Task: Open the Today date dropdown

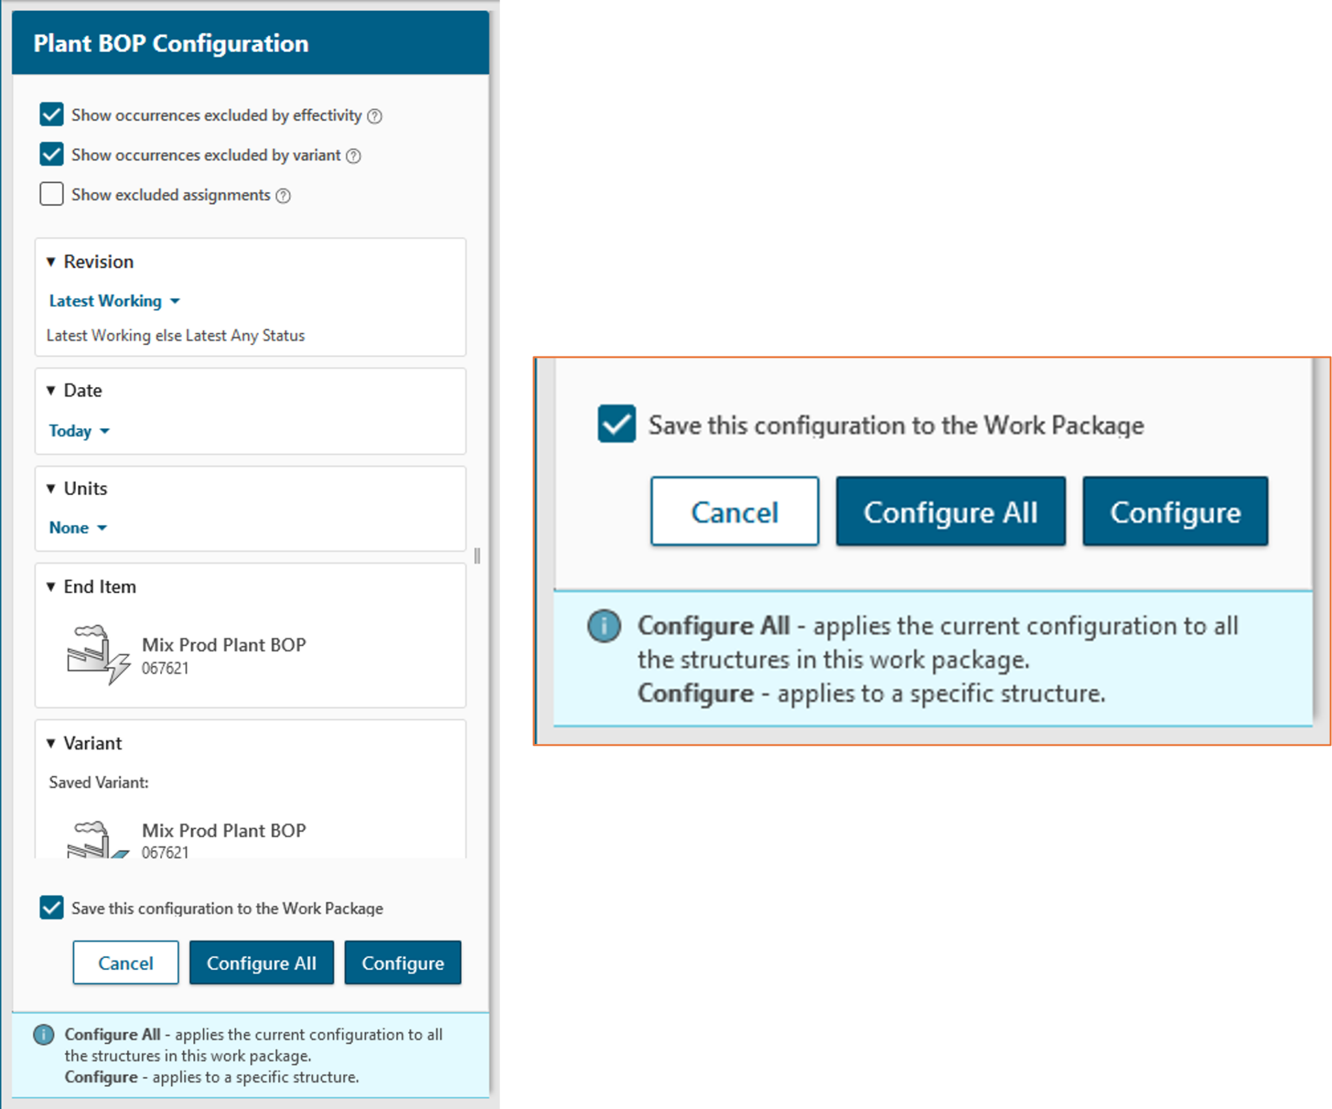Action: coord(79,430)
